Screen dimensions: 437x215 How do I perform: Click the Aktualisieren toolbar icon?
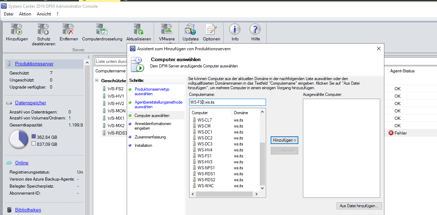click(139, 29)
